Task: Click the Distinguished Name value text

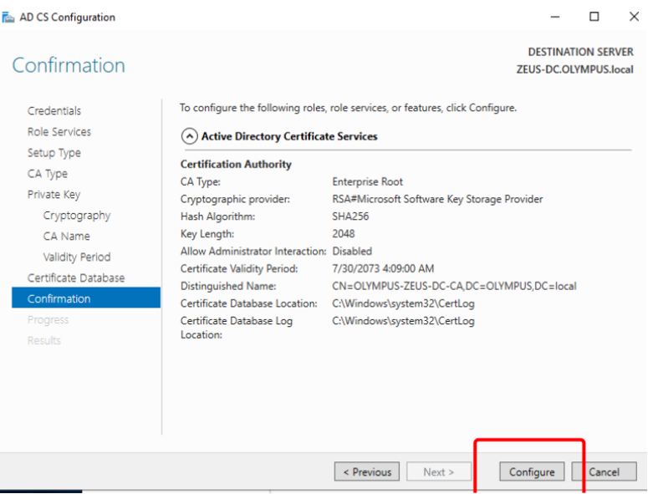Action: point(454,286)
